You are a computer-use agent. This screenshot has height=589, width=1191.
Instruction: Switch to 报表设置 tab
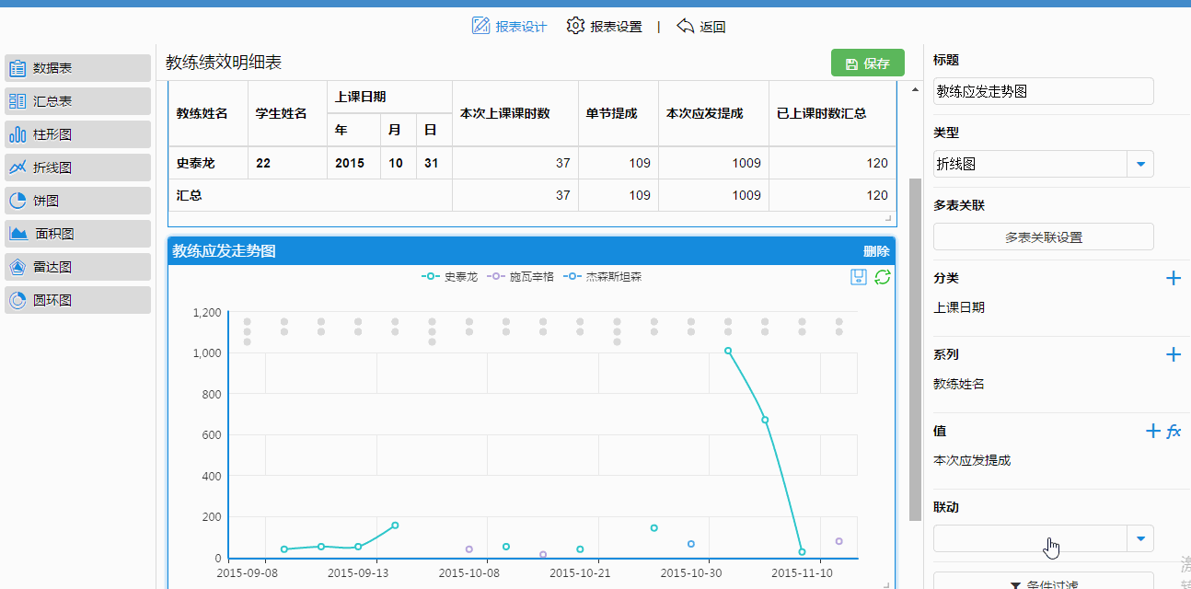click(x=605, y=27)
